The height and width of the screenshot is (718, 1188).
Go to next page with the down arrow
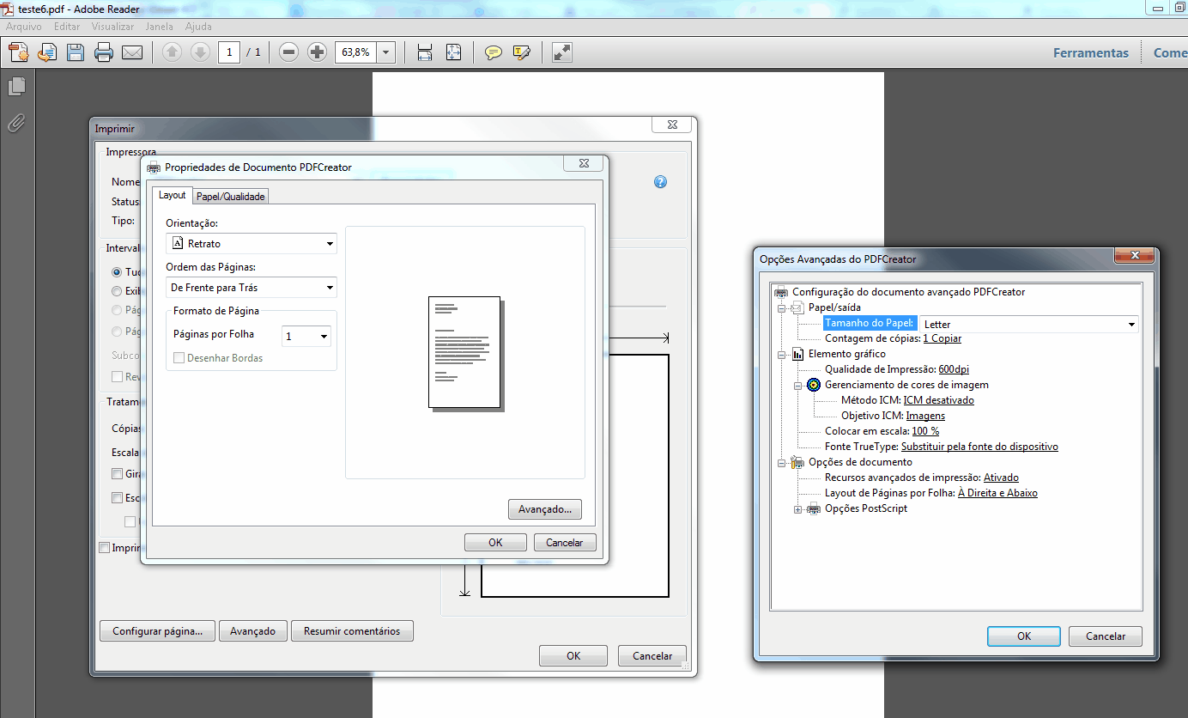coord(200,52)
